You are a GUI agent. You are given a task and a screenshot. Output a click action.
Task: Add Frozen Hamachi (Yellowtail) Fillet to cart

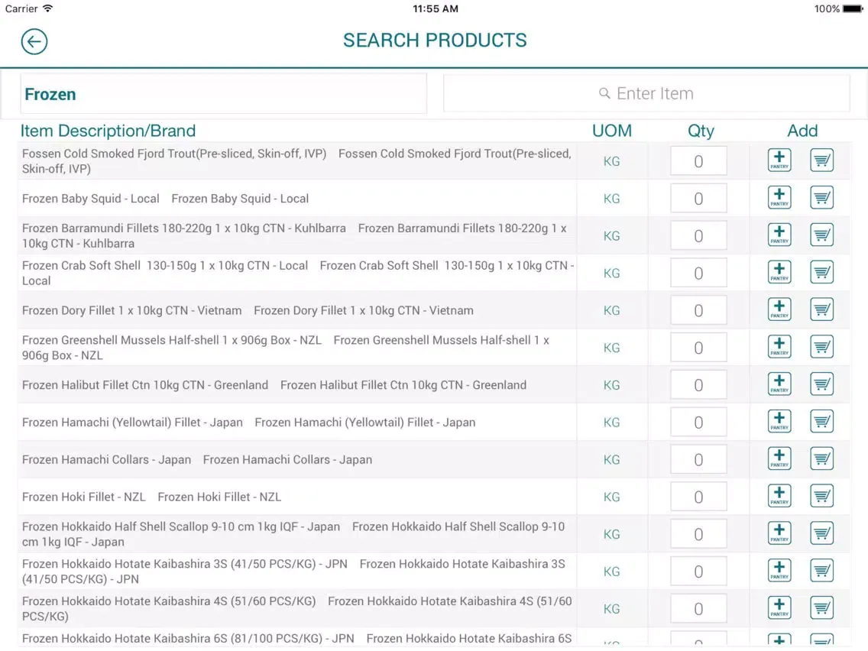[x=821, y=421]
